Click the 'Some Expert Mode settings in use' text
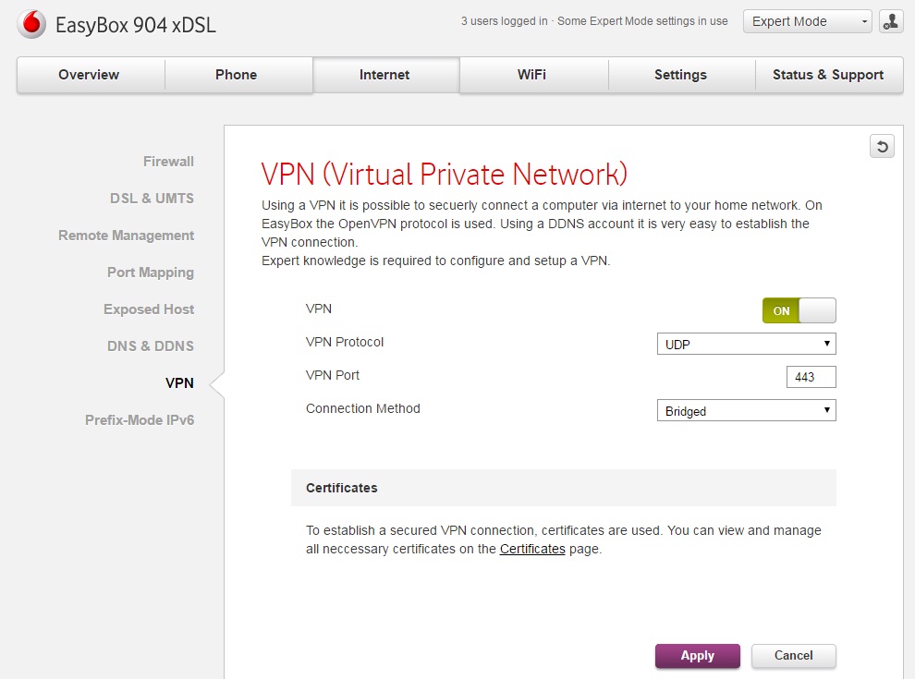915x679 pixels. (x=642, y=21)
